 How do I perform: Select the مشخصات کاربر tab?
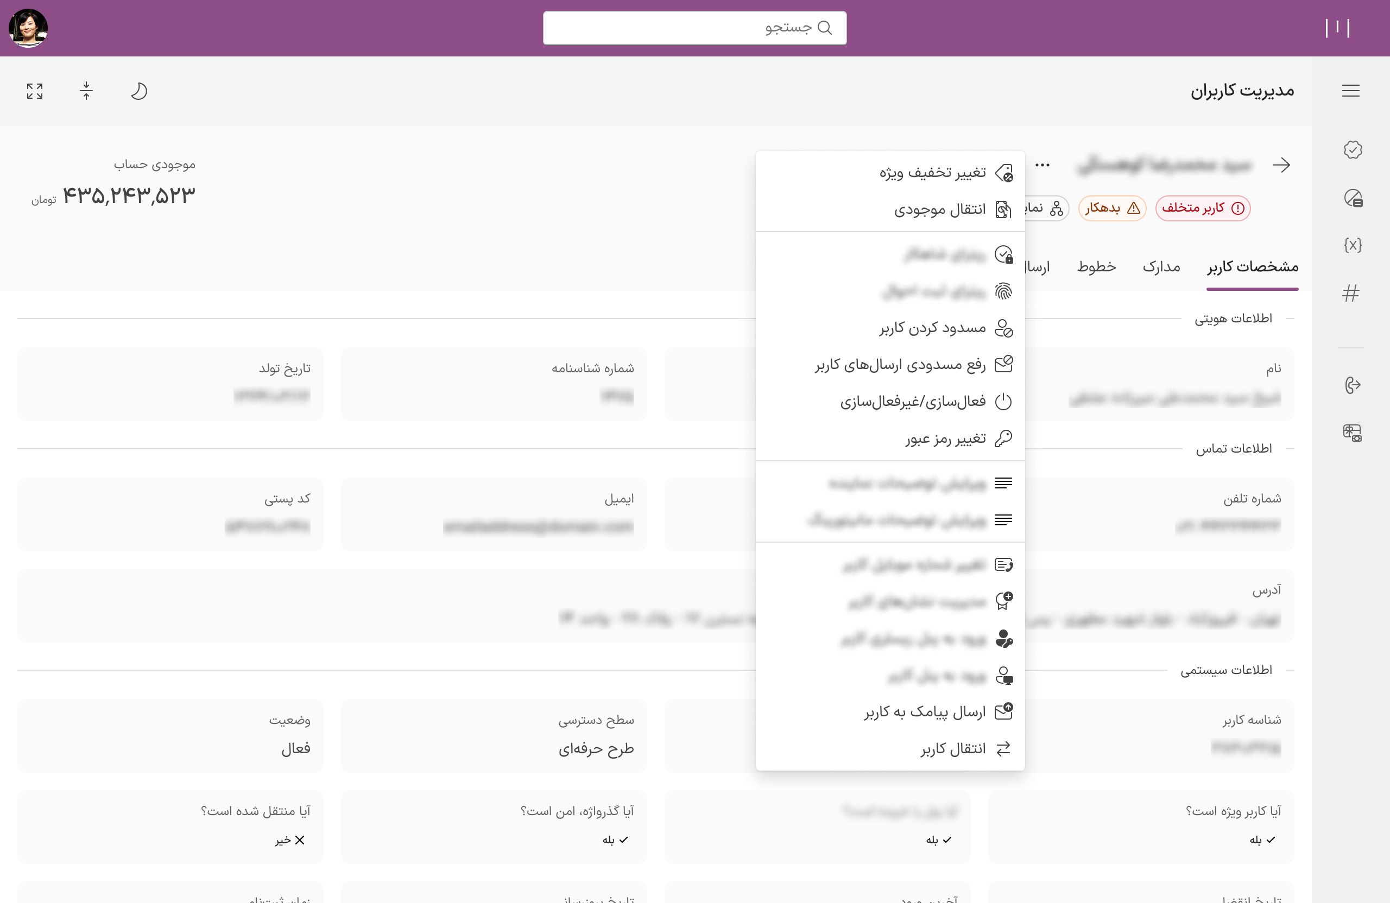1252,267
